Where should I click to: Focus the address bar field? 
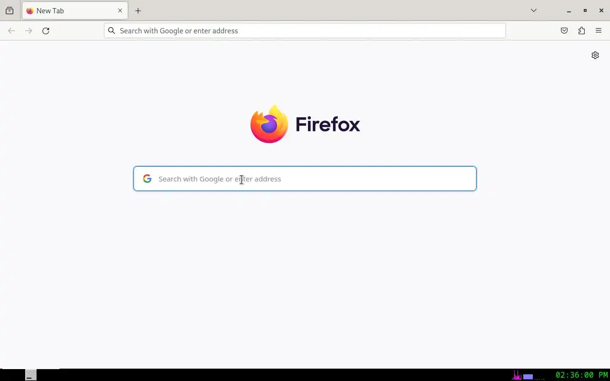click(305, 30)
